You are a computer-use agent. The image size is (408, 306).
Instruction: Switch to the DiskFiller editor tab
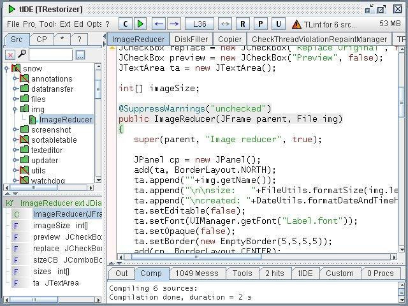(x=191, y=40)
